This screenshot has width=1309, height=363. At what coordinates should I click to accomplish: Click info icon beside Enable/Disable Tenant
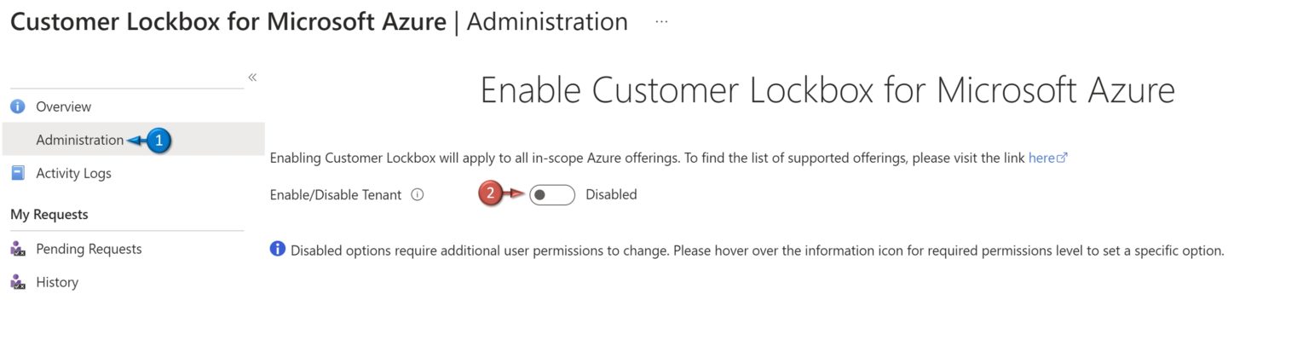(x=418, y=194)
